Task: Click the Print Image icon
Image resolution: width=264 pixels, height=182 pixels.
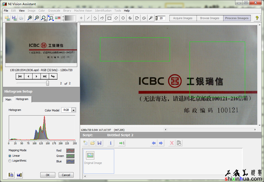Action: click(x=21, y=18)
